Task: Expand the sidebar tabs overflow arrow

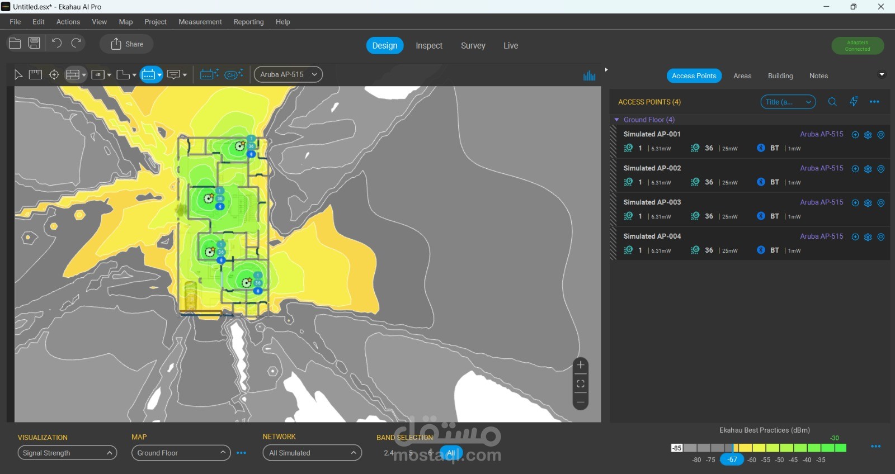Action: (x=882, y=75)
